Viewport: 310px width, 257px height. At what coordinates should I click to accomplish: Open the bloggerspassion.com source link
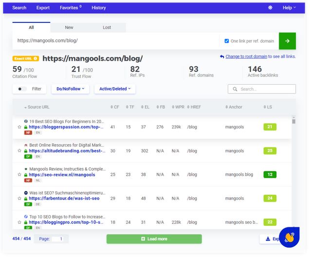(x=66, y=127)
